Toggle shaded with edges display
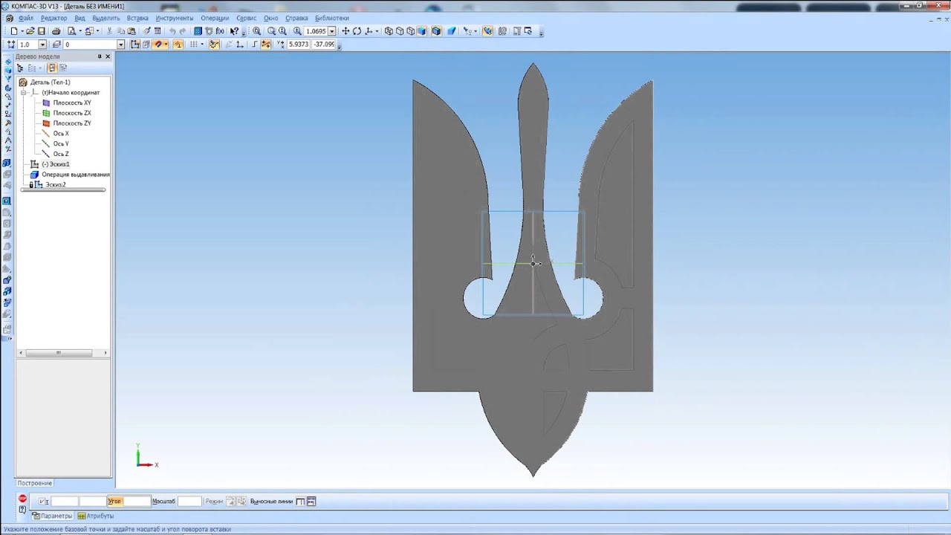The image size is (951, 535). [436, 31]
